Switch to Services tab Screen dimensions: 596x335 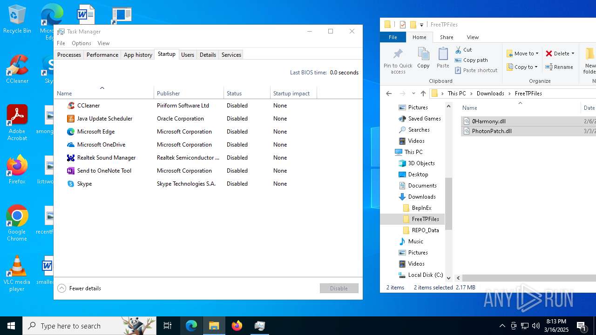click(x=231, y=55)
